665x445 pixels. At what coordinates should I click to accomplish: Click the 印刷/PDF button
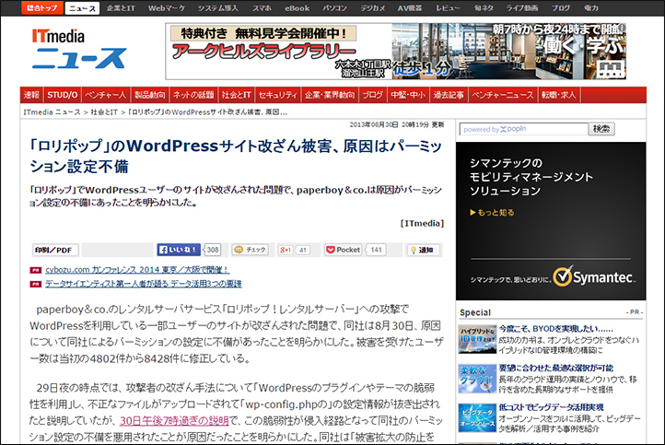coord(54,250)
